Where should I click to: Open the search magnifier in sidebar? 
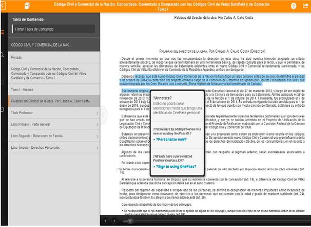[2, 55]
